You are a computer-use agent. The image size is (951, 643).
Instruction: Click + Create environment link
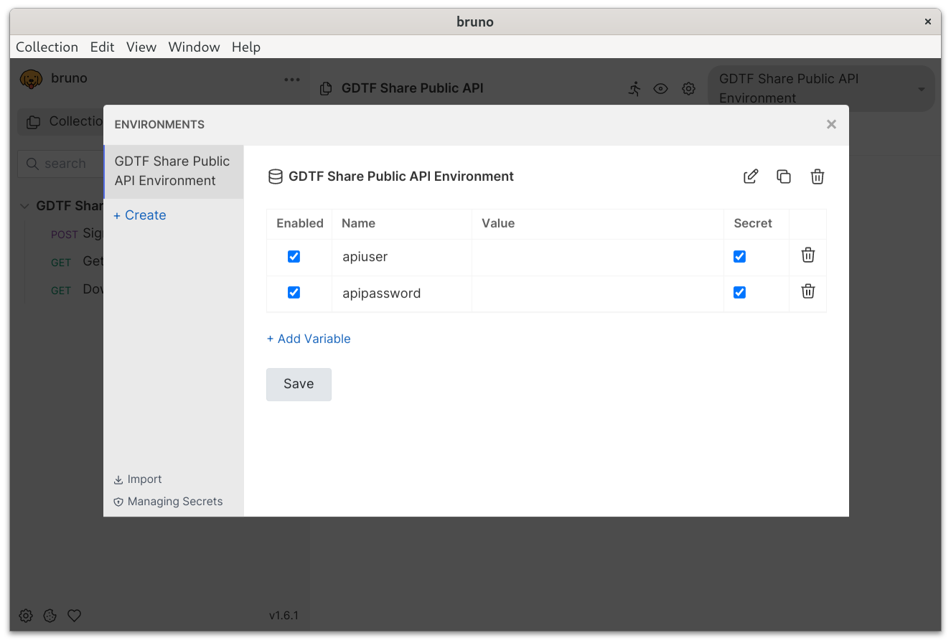140,215
